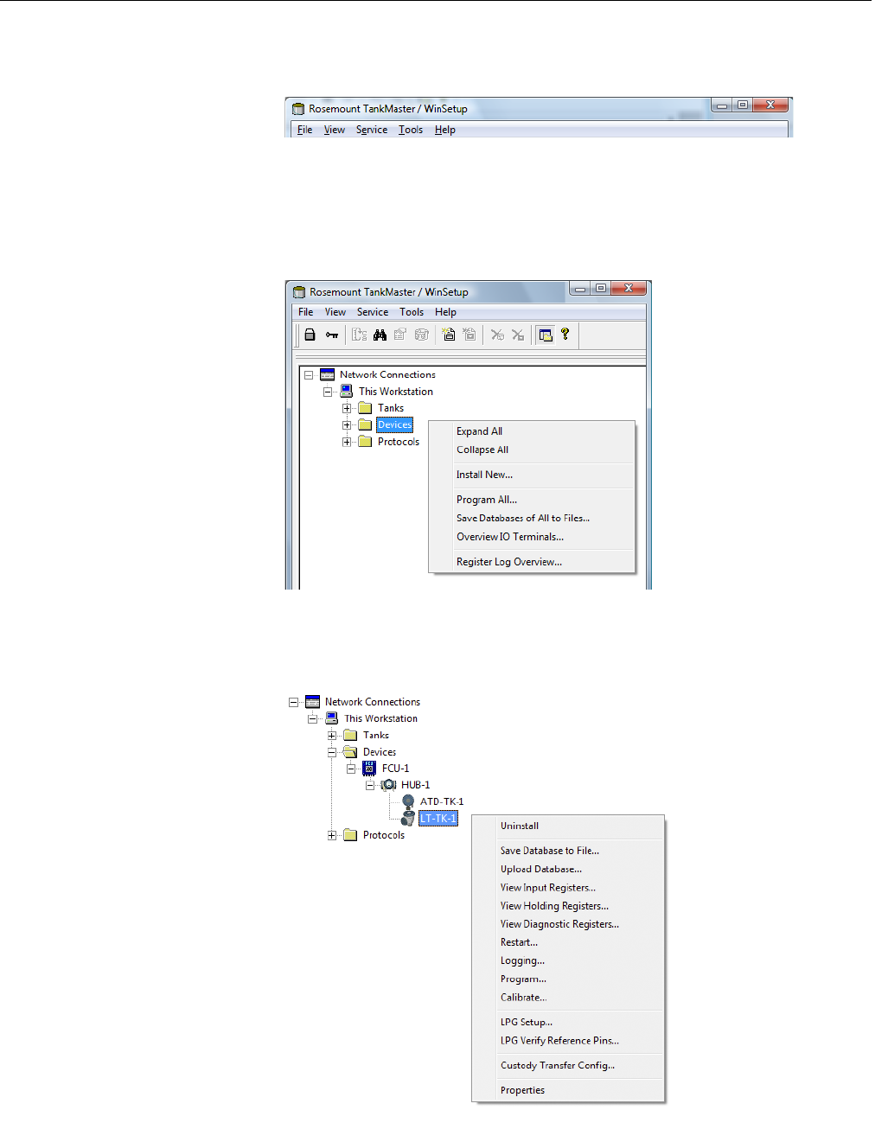Click the active install-new toolbar icon with sparkle
This screenshot has height=1142, width=888.
tap(449, 335)
